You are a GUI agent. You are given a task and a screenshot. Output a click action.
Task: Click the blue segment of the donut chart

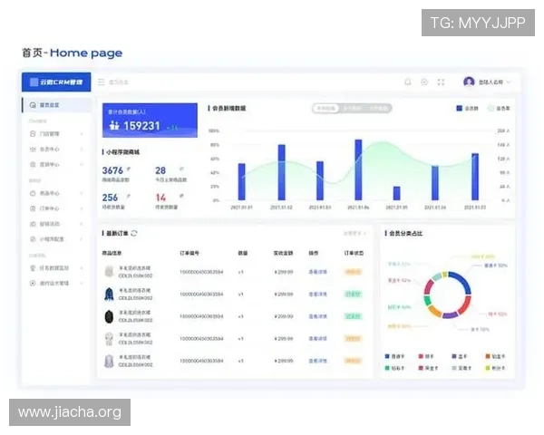click(461, 281)
